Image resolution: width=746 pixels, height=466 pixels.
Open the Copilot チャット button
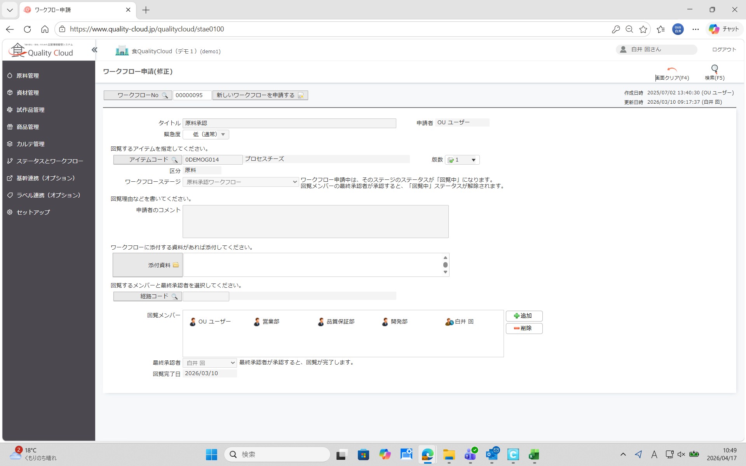(724, 29)
